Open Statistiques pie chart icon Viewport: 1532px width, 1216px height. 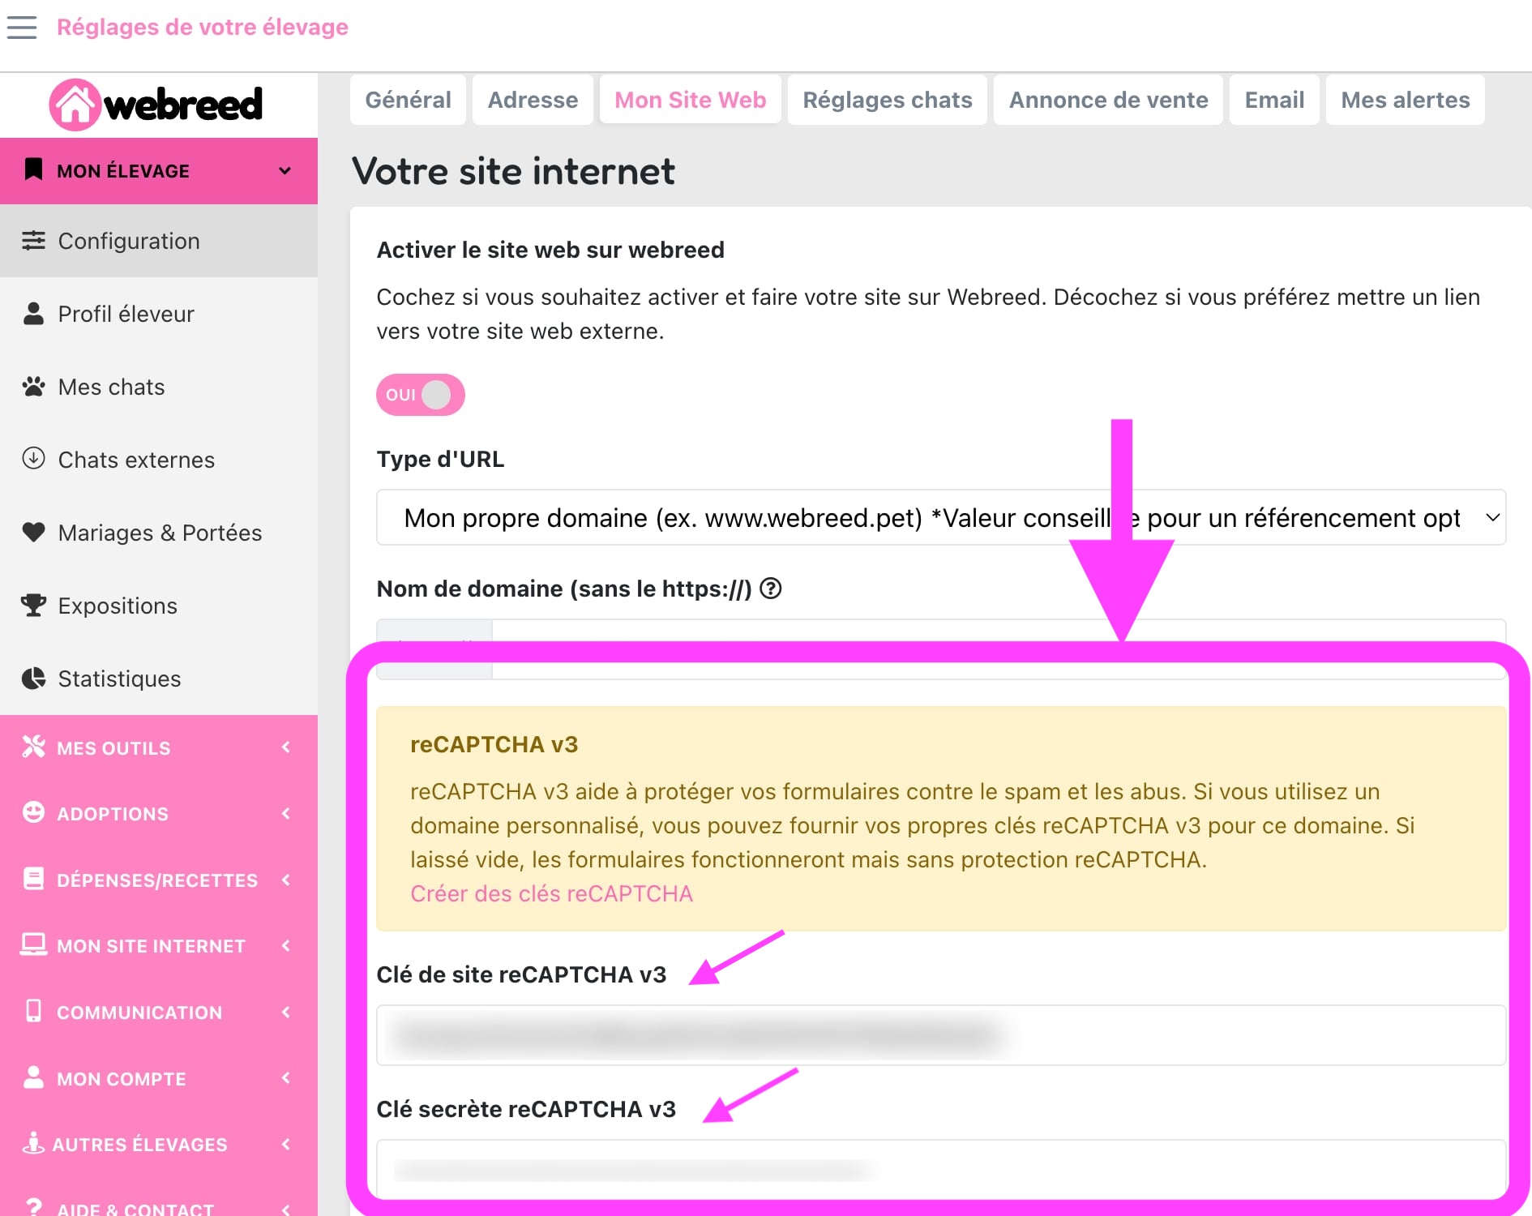click(33, 679)
